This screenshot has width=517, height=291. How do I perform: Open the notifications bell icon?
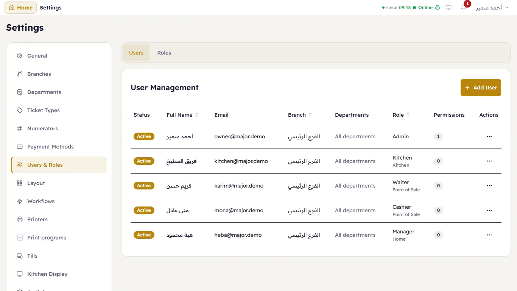pos(464,8)
